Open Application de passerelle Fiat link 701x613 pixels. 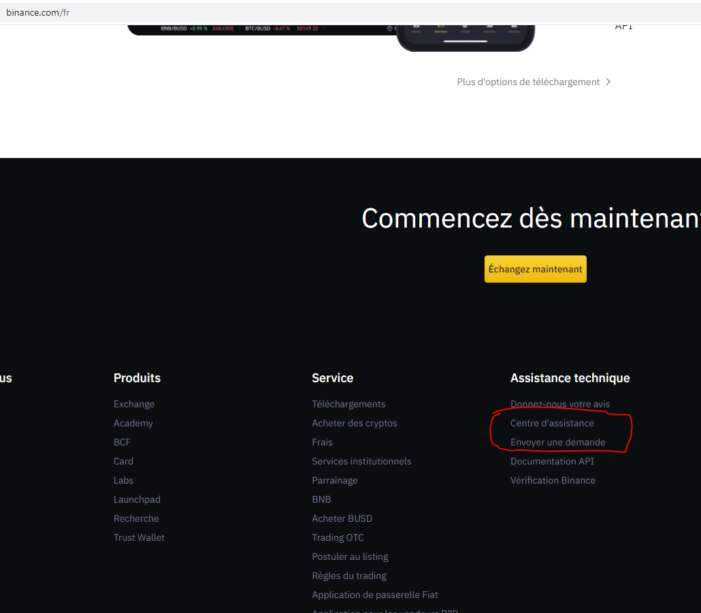pos(374,595)
